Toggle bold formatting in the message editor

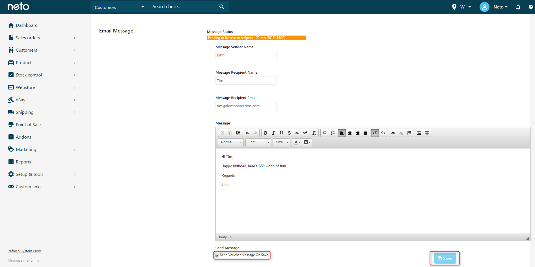click(x=266, y=133)
